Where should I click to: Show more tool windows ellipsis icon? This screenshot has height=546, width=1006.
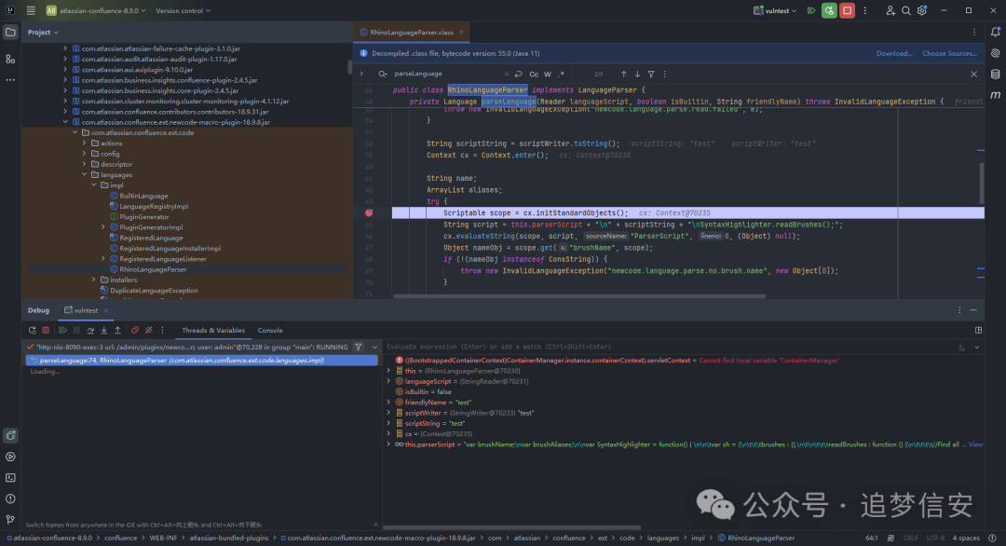coord(10,80)
